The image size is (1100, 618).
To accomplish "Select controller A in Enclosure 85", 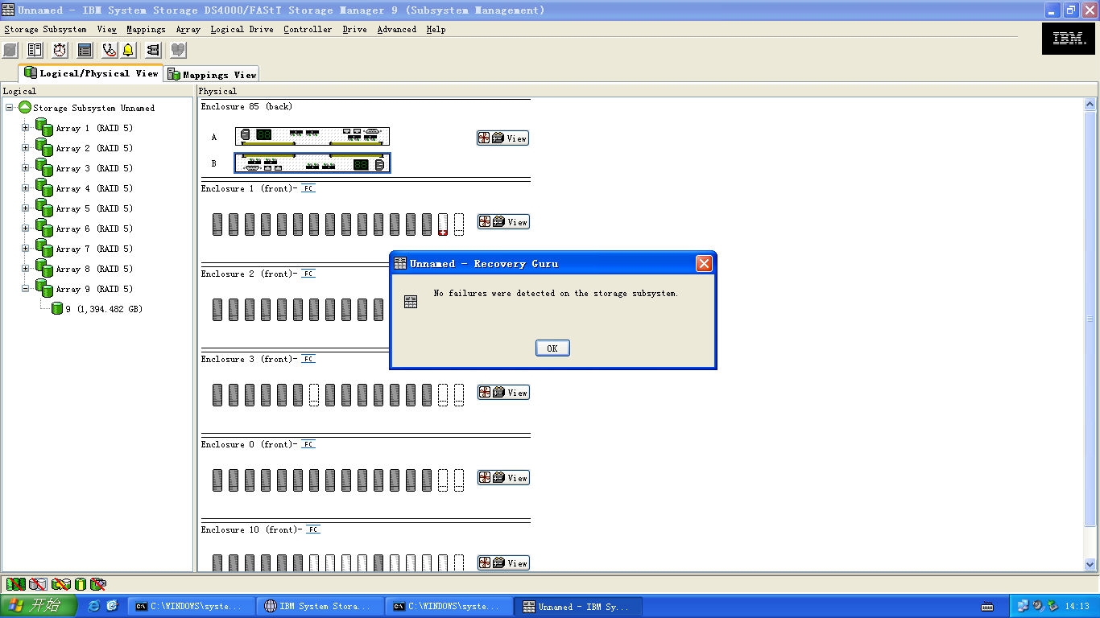I will coord(312,137).
